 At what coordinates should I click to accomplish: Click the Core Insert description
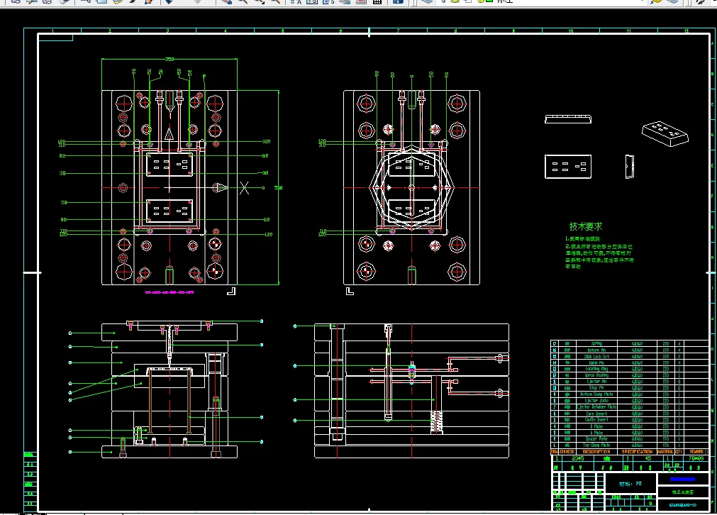596,414
